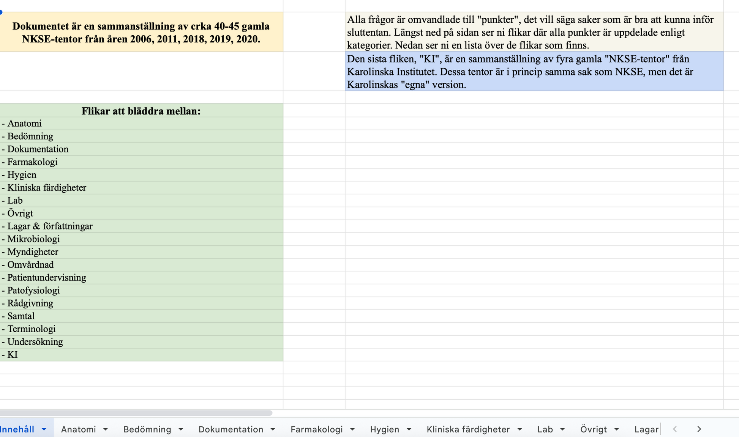This screenshot has width=739, height=437.
Task: Switch to the Farmakologi sheet tab
Action: pyautogui.click(x=316, y=429)
